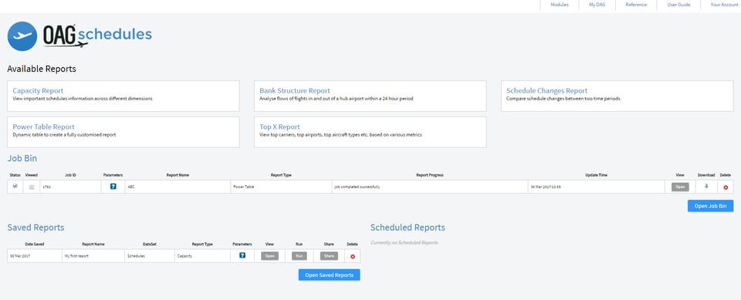
Task: Click 'Schedules' dataset cell
Action: (150, 256)
